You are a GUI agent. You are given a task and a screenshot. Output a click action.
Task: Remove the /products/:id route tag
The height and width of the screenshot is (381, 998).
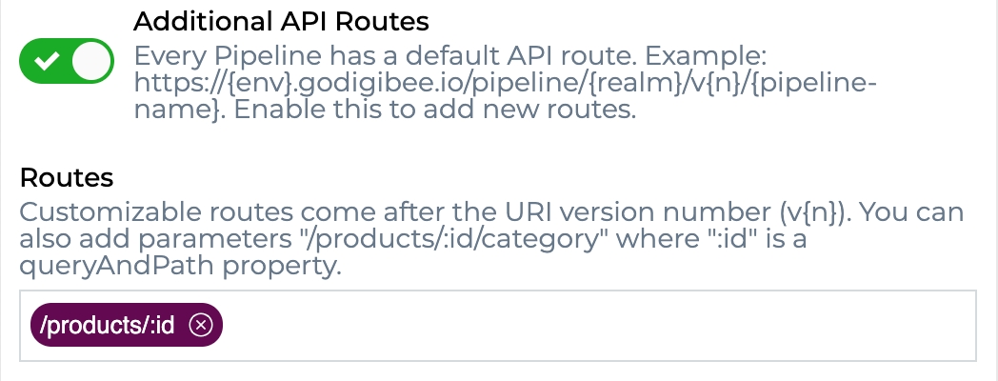coord(200,326)
